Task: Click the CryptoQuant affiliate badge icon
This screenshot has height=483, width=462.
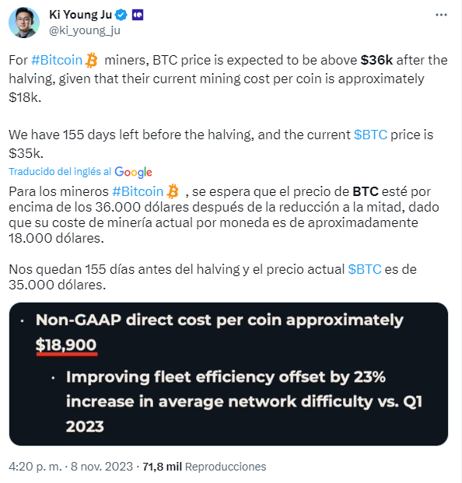Action: [x=138, y=15]
